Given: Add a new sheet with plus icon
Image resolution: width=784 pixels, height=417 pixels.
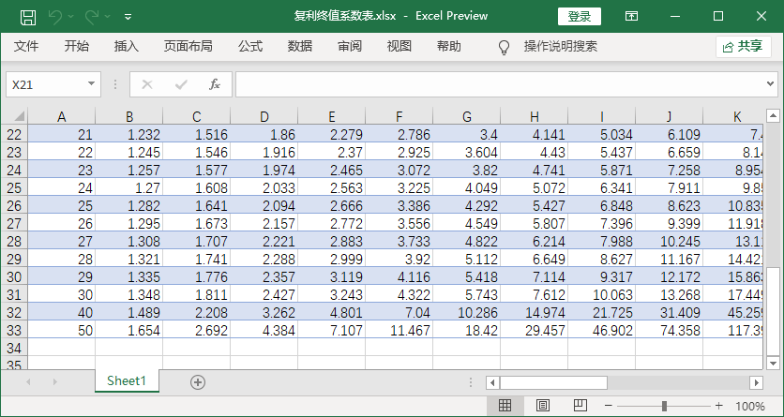Looking at the screenshot, I should coord(197,381).
